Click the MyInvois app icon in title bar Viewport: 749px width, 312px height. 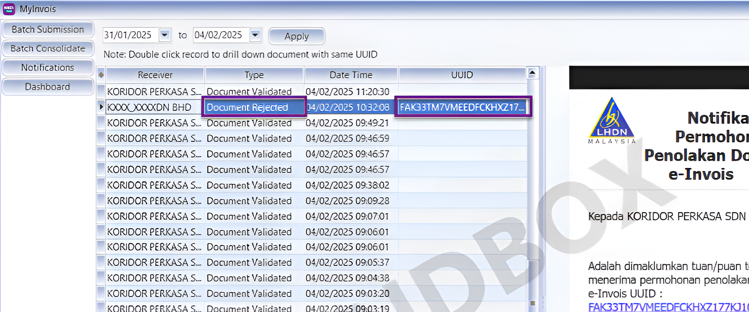(9, 9)
